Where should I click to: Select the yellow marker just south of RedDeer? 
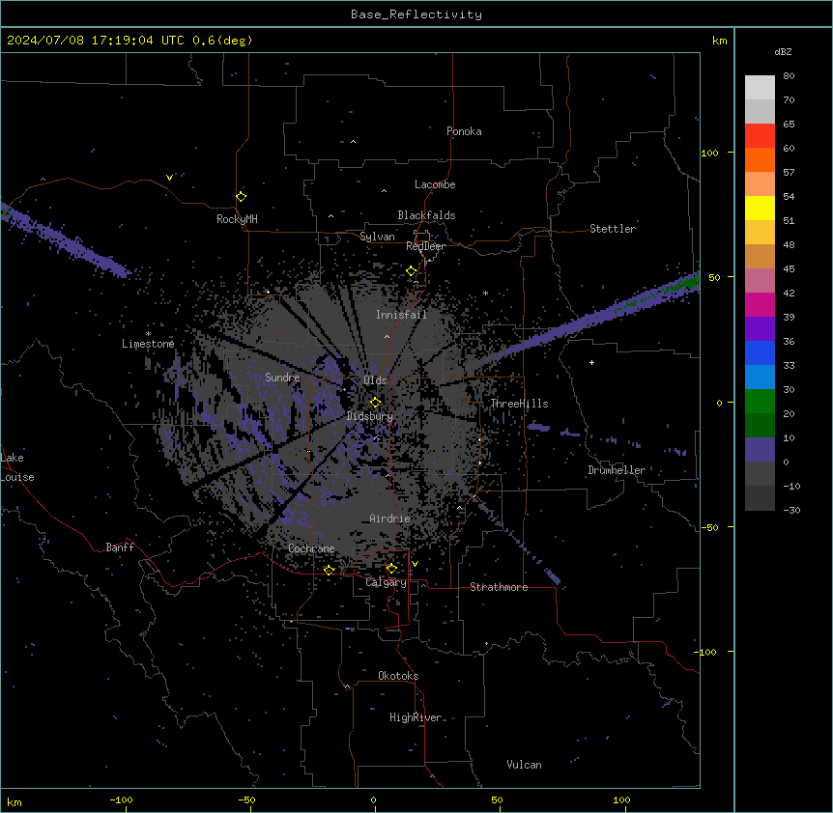click(x=412, y=271)
